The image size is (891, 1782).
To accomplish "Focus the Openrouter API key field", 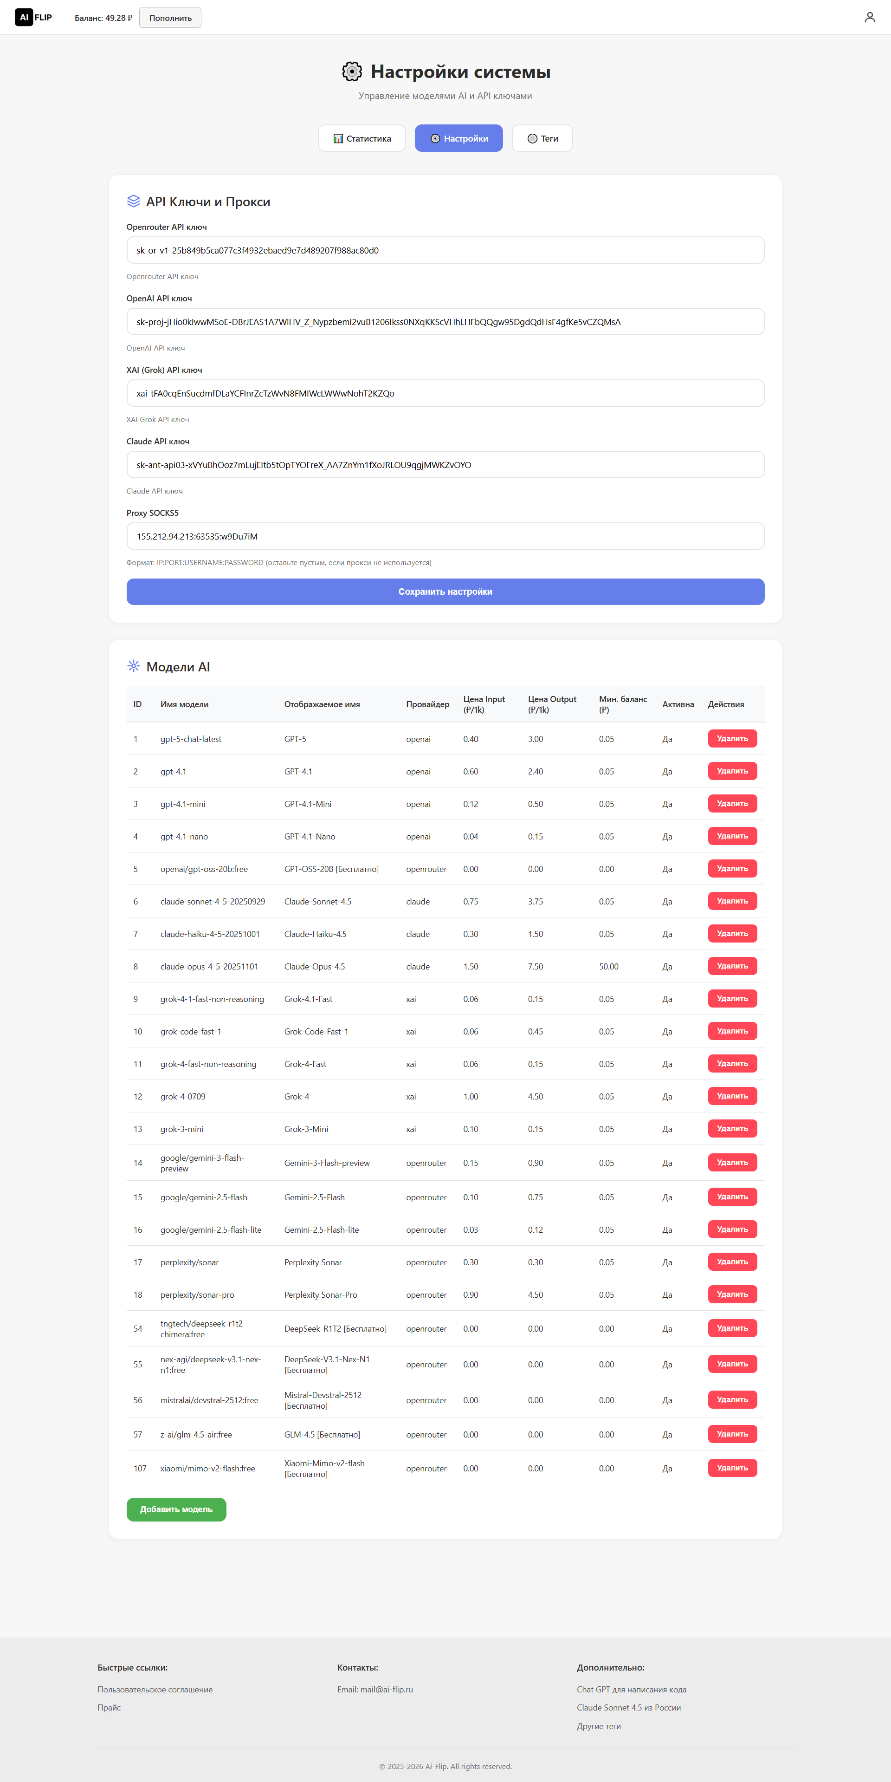I will 445,250.
